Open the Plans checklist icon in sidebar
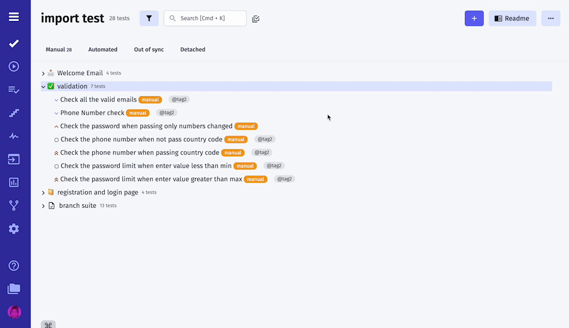The width and height of the screenshot is (569, 328). (x=14, y=90)
